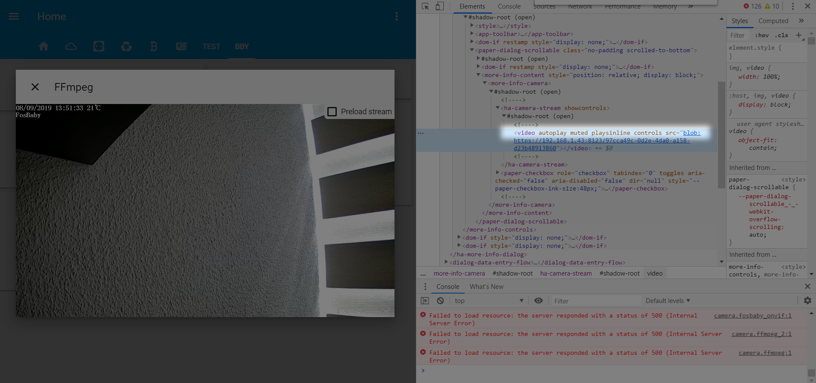This screenshot has width=816, height=383.
Task: Open the Memory panel tab
Action: 665,6
